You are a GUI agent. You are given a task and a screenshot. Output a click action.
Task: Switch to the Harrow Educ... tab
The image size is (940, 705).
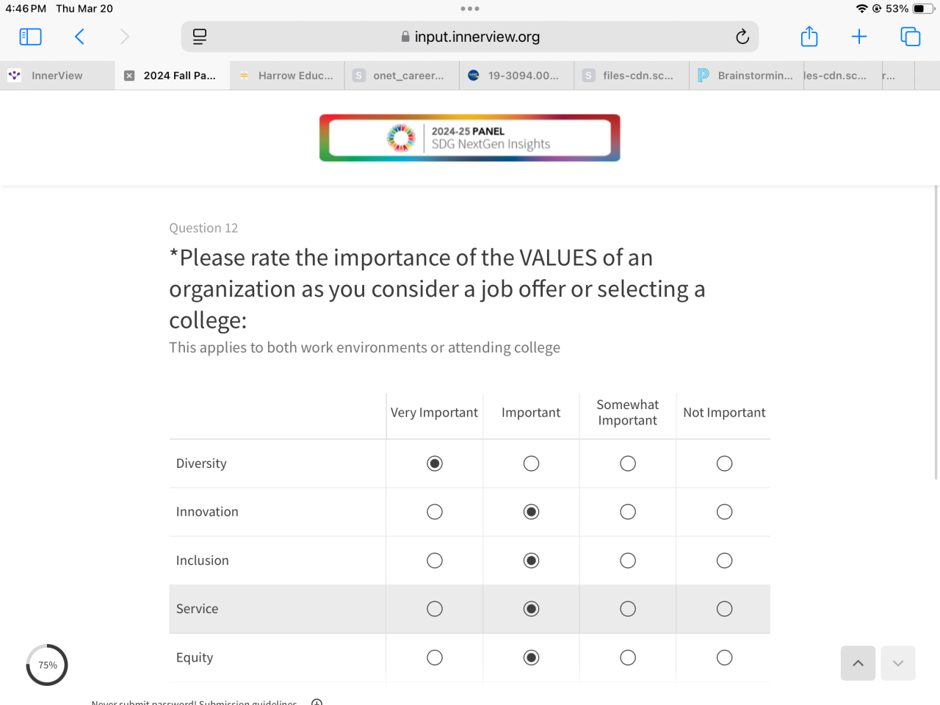click(295, 76)
